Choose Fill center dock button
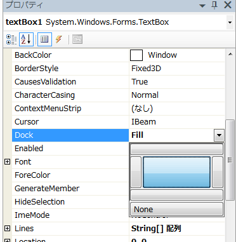Viewport: 236px width, 242px height. 176,172
